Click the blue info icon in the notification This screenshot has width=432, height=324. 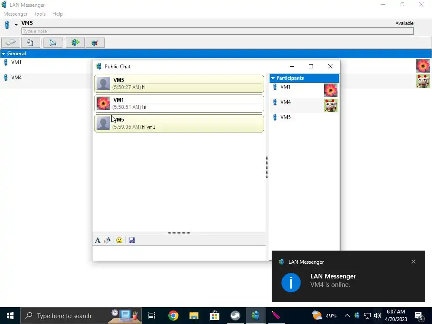pos(291,282)
